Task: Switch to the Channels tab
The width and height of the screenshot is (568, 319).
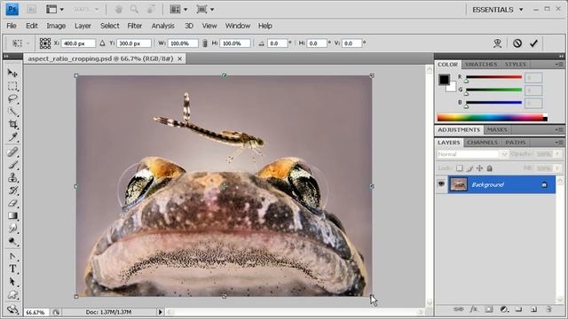Action: click(x=482, y=143)
